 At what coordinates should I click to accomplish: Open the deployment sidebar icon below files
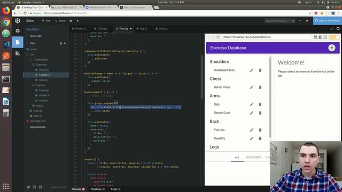click(18, 53)
